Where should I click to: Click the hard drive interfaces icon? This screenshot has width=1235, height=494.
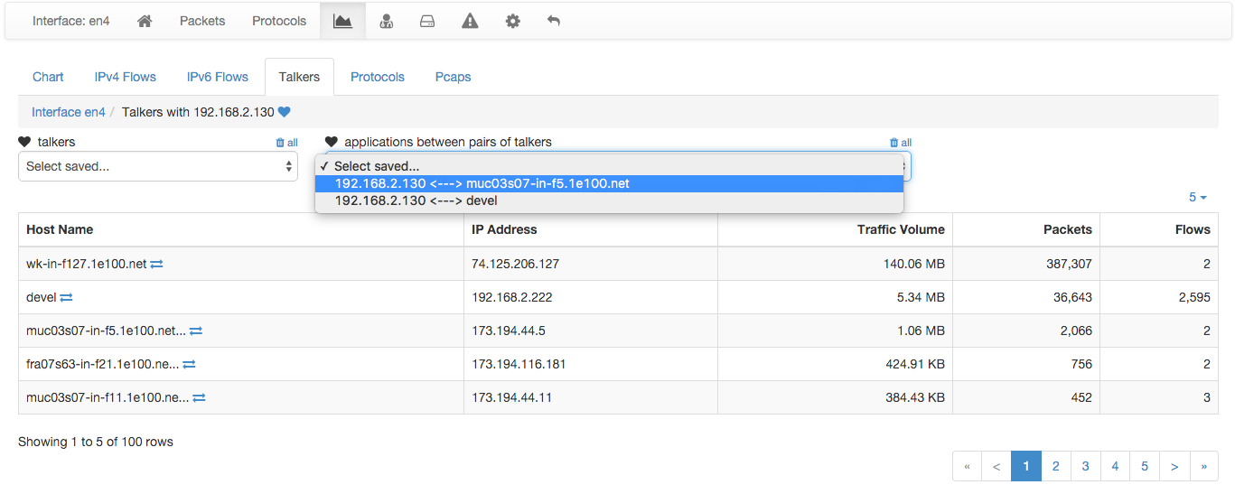pos(427,21)
